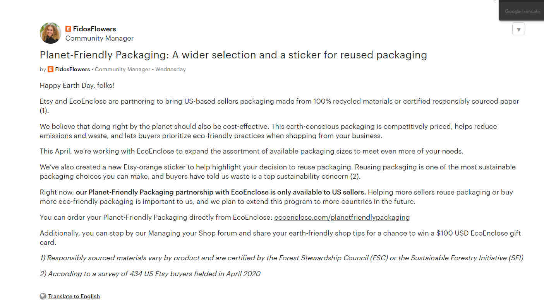This screenshot has height=304, width=544.
Task: Click the globe icon beside Translate to English
Action: pos(43,296)
